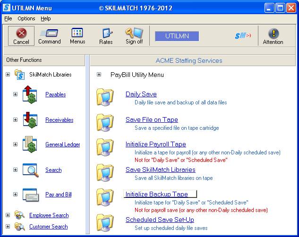
Task: Expand the Employee Search node
Action: (8, 215)
